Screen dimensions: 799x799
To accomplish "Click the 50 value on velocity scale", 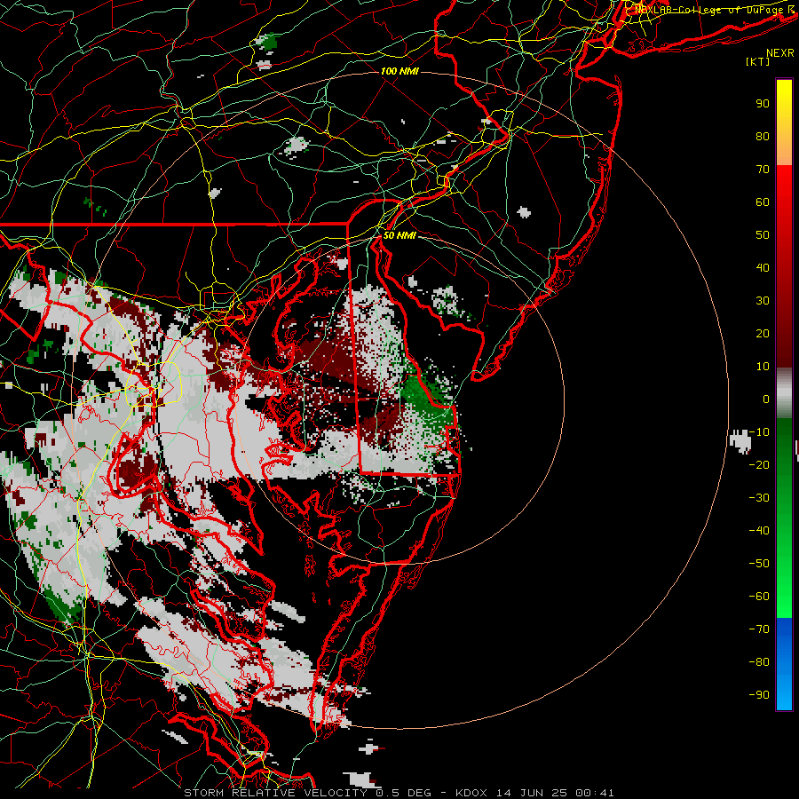I will pyautogui.click(x=763, y=235).
